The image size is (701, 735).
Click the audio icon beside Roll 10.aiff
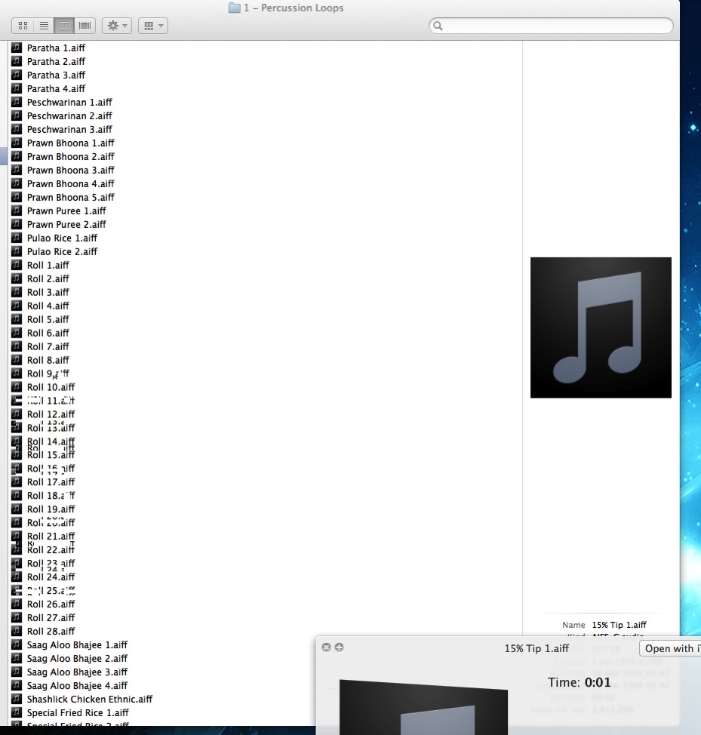pos(17,387)
